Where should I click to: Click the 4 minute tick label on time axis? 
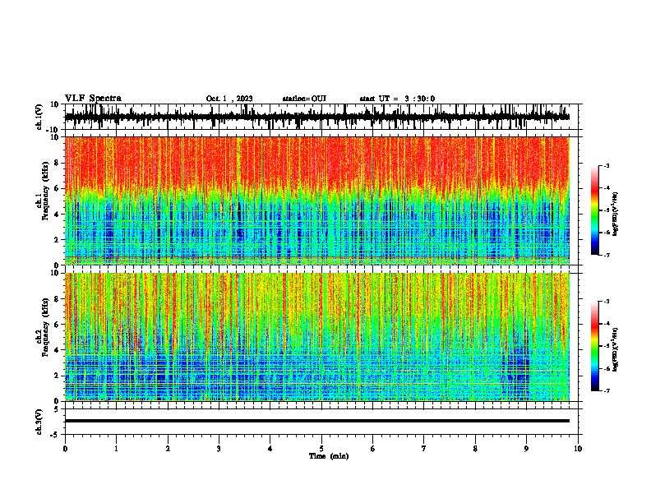click(270, 449)
